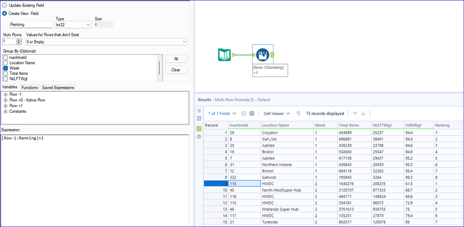Open the 7 of 7 Fields dropdown
The height and width of the screenshot is (227, 464).
[x=222, y=113]
